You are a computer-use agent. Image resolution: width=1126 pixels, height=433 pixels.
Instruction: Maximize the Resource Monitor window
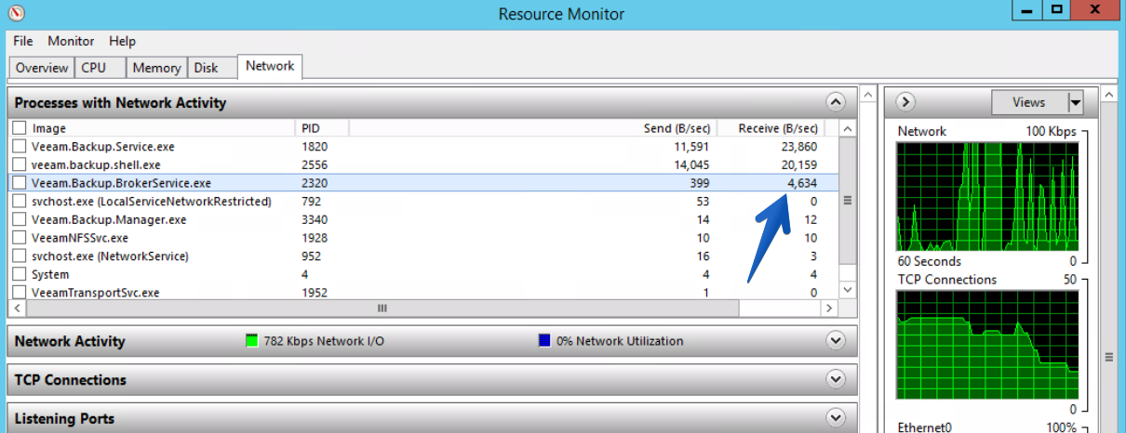(x=1056, y=9)
